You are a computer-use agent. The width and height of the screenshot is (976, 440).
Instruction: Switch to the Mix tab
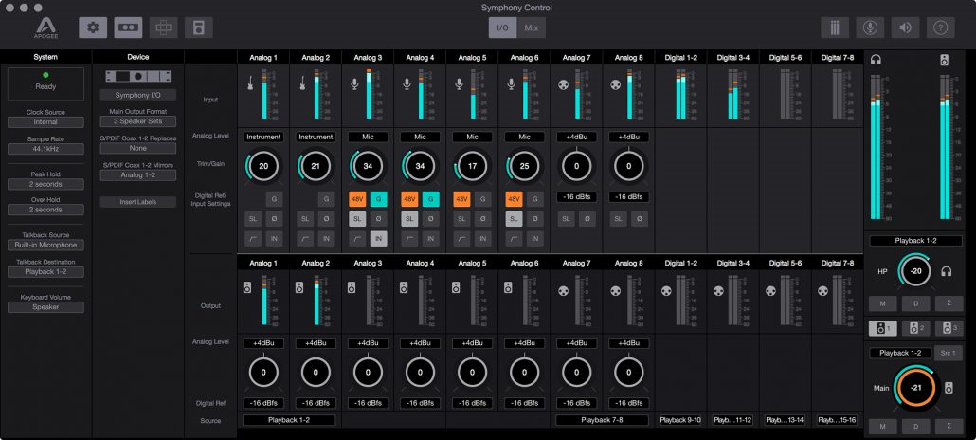[x=531, y=27]
